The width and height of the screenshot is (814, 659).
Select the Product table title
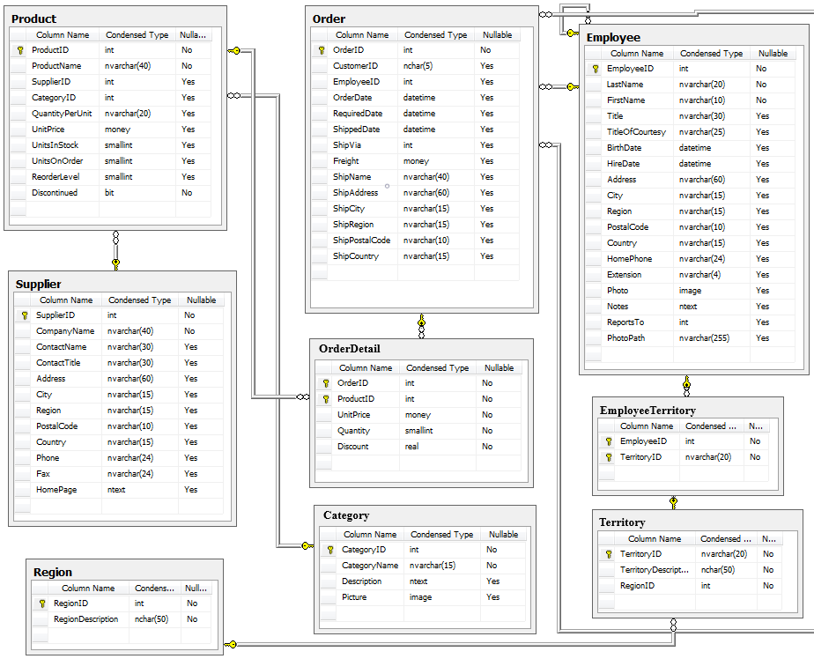[x=33, y=19]
